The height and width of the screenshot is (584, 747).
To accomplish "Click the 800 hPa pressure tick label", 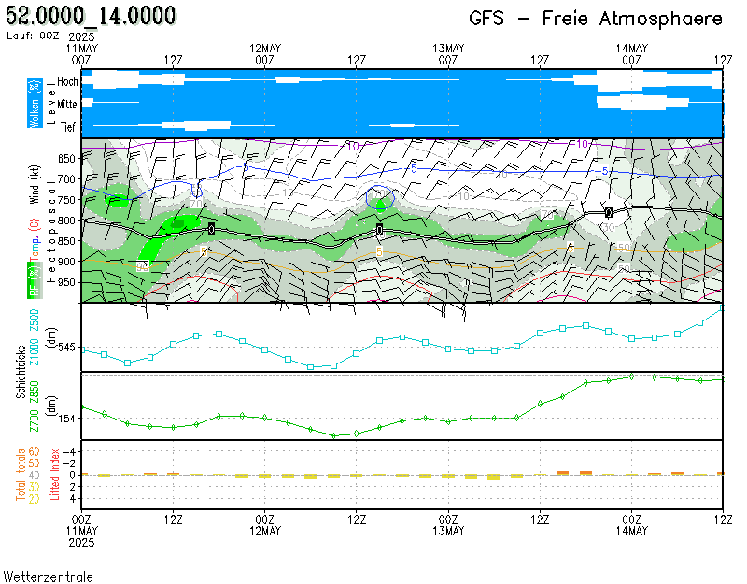I will tap(66, 221).
